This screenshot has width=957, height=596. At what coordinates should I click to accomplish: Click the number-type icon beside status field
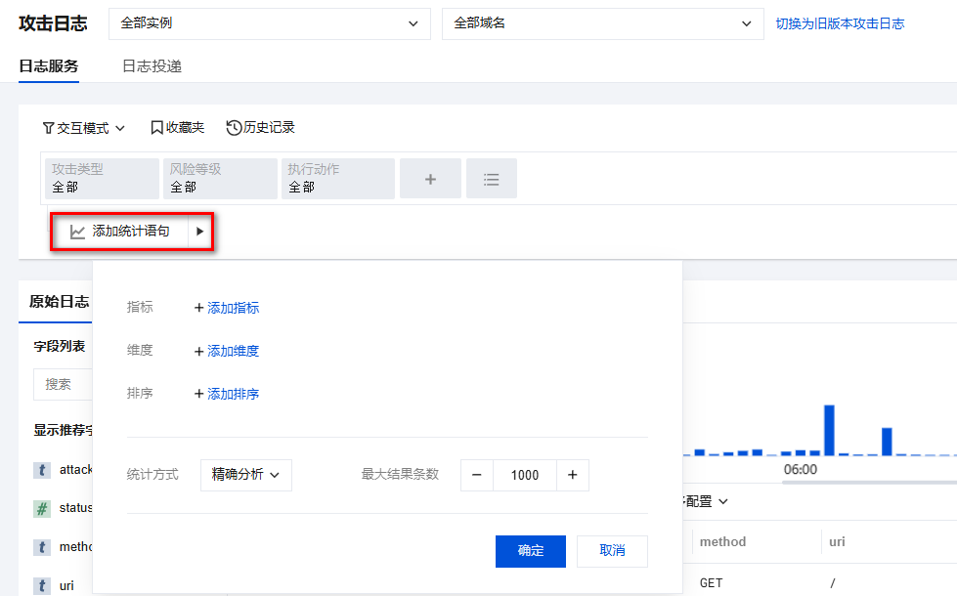coord(42,508)
